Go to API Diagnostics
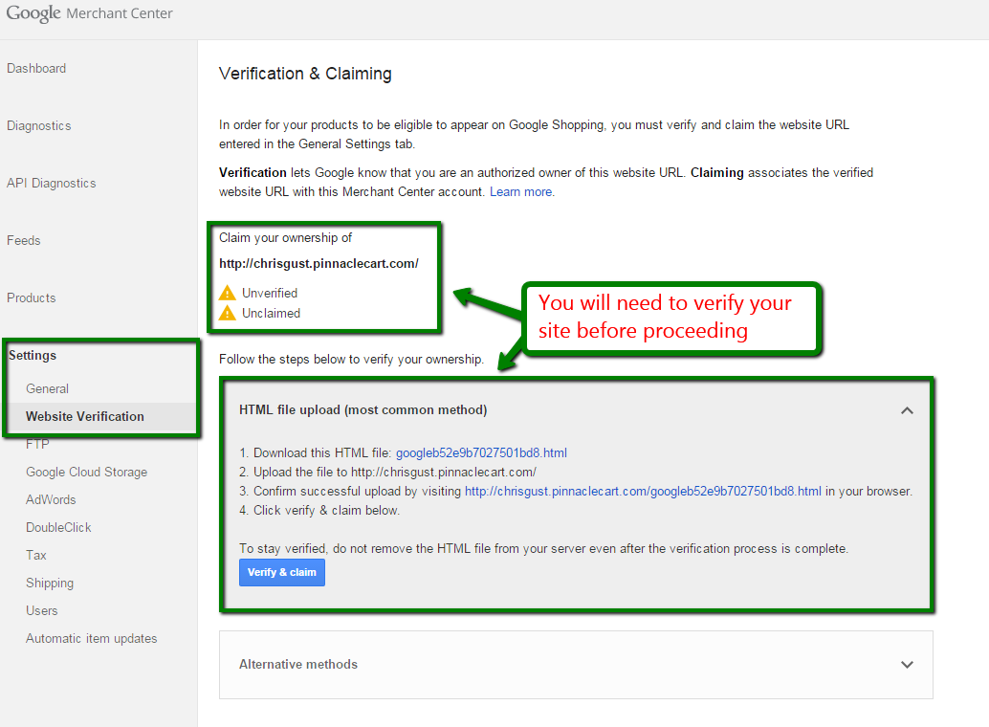 pos(52,183)
